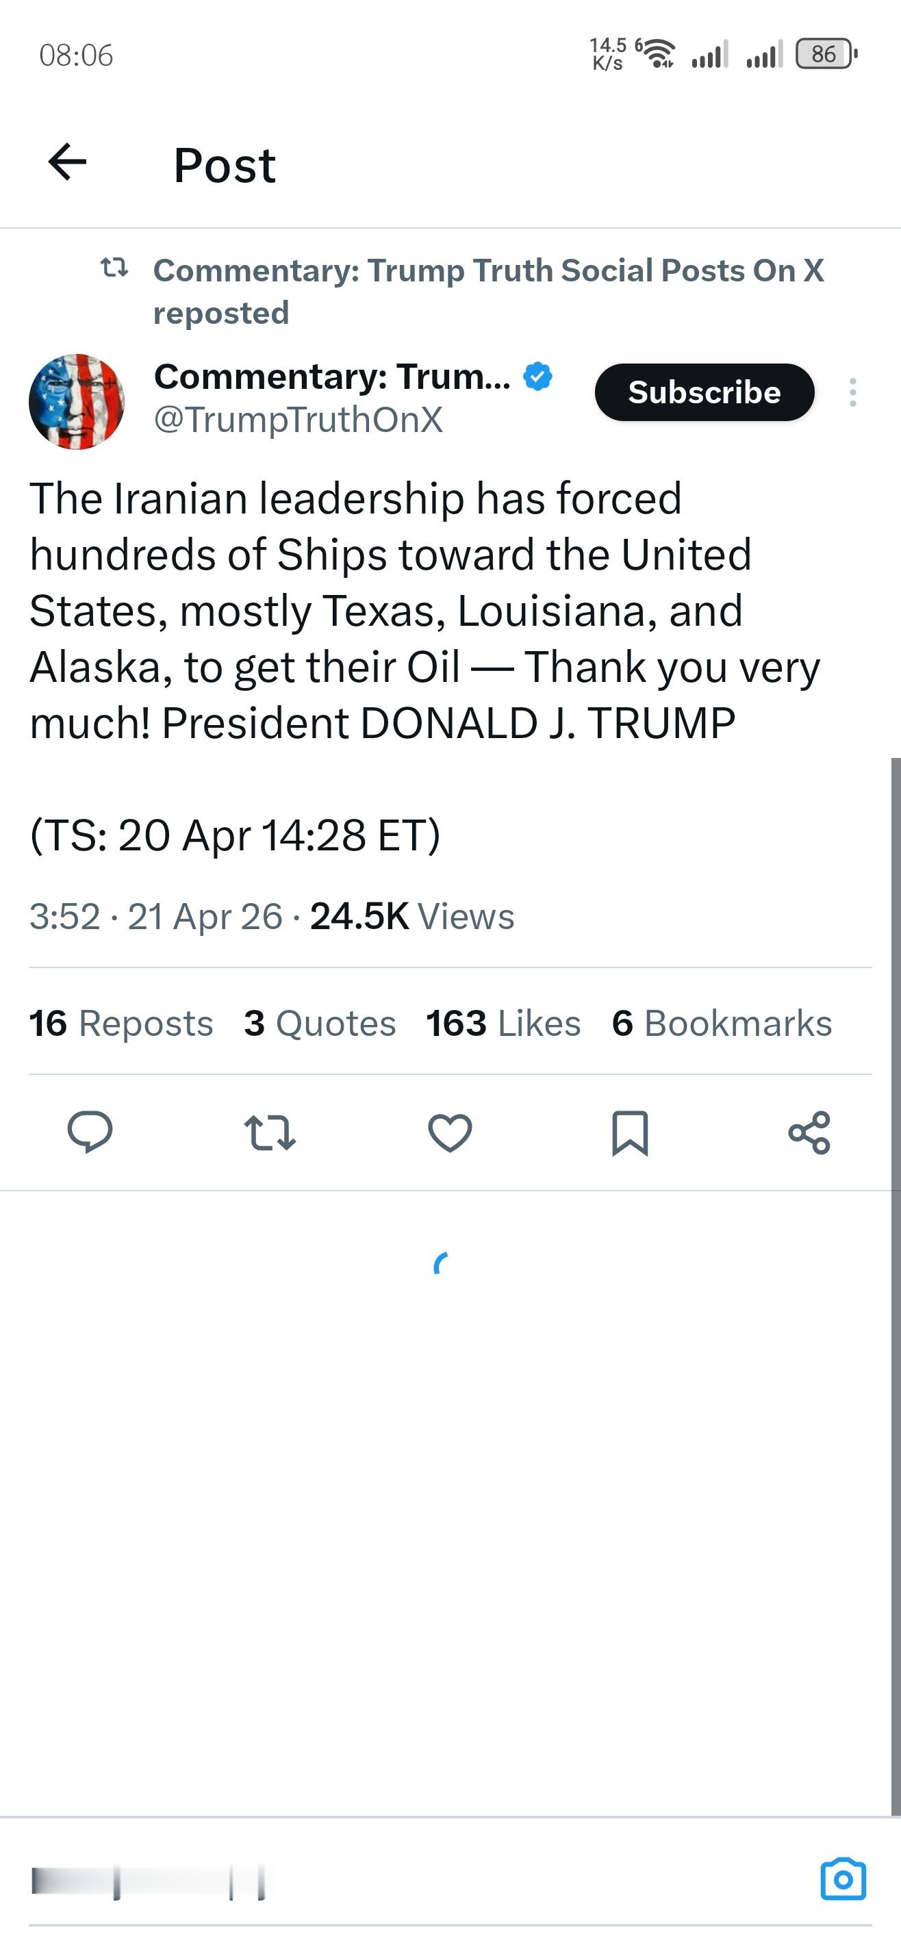Open reply via speech bubble icon
The width and height of the screenshot is (901, 1939).
tap(90, 1131)
